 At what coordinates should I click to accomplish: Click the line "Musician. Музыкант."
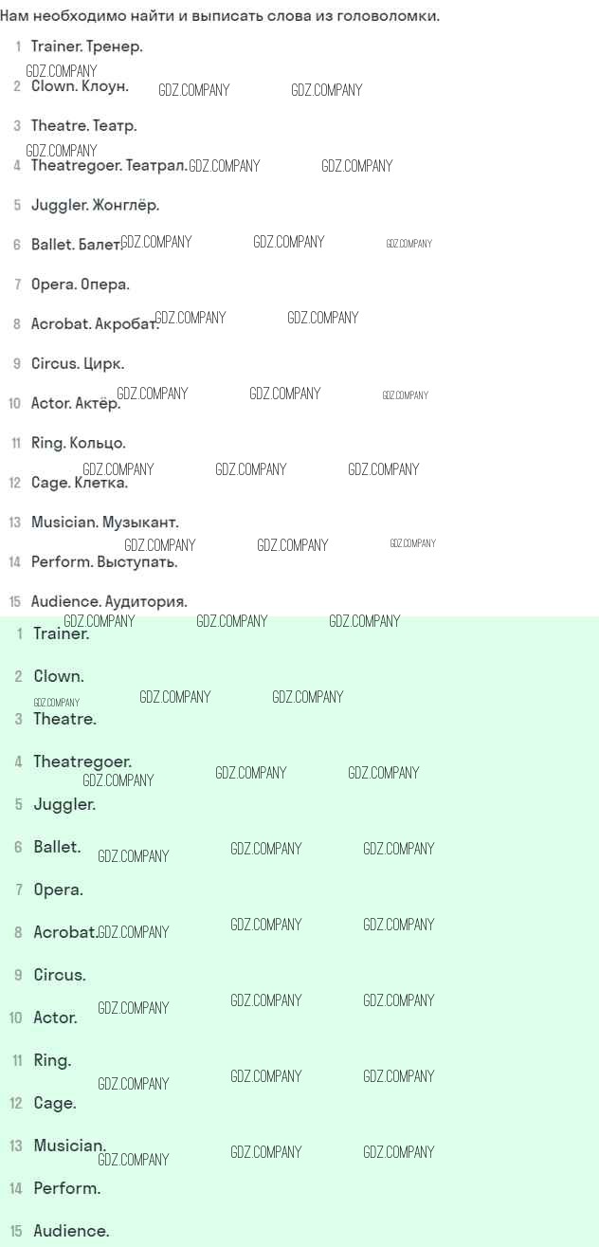pos(104,523)
